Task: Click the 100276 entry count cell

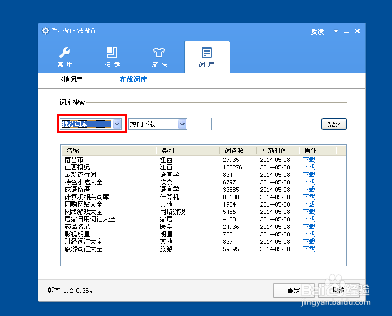Action: 232,167
